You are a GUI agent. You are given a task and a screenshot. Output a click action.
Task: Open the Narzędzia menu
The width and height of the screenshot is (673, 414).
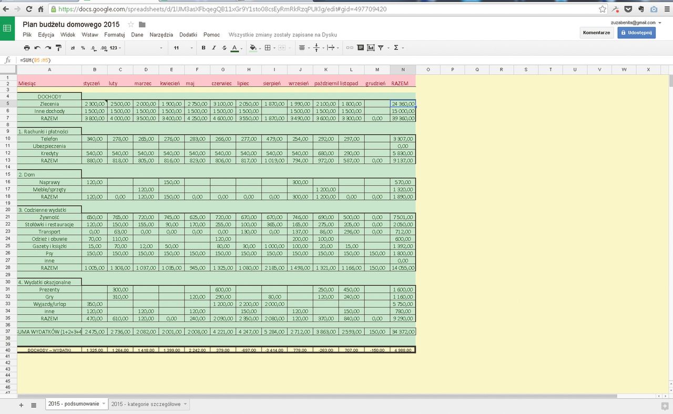click(161, 35)
